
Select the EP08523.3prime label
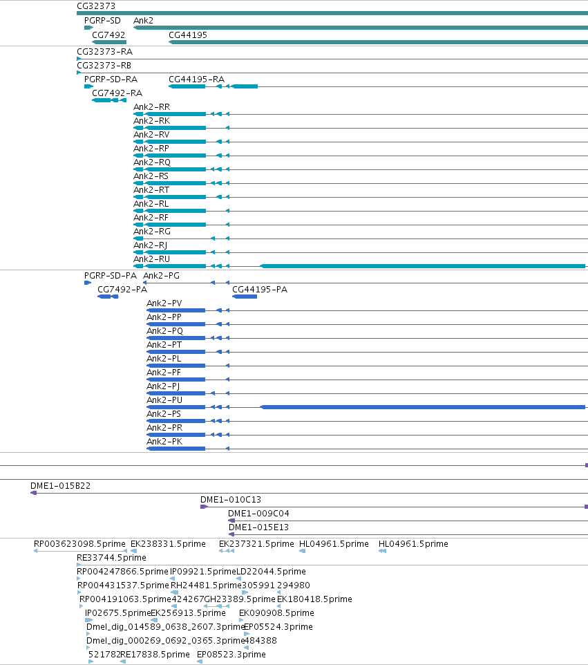coord(231,655)
